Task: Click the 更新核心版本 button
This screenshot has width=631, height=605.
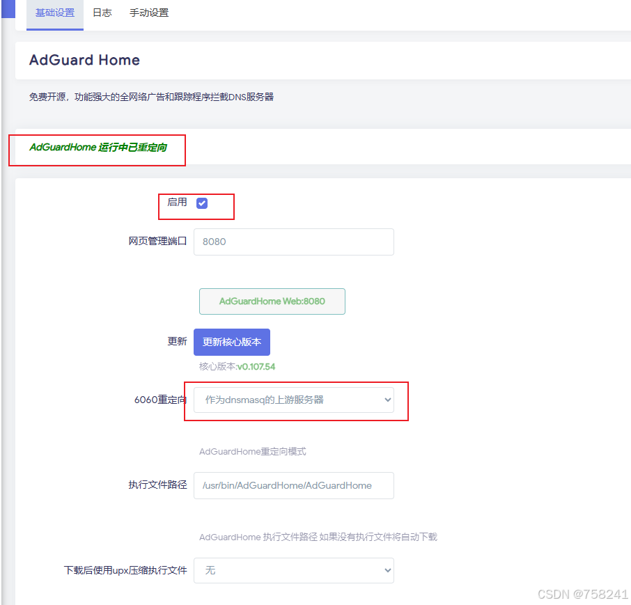Action: click(232, 342)
